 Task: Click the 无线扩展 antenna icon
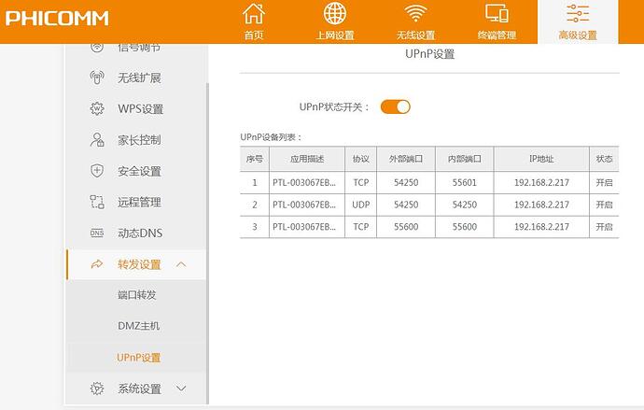(97, 78)
